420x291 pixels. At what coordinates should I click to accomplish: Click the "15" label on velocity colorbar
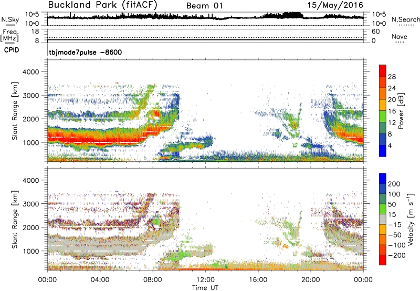[392, 215]
